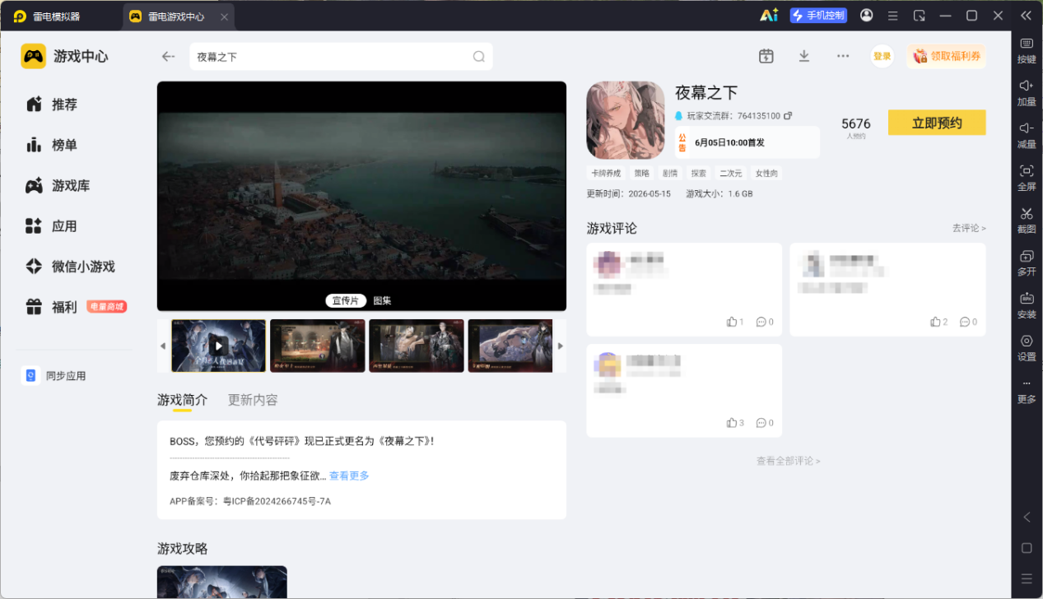Click the 夜幕之下 game icon

tap(626, 120)
